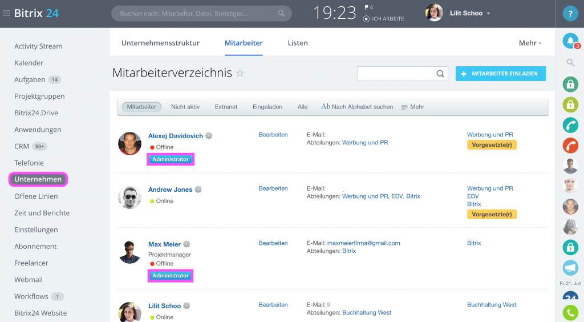Open Zeit und Berichte in left menu
The height and width of the screenshot is (322, 584).
click(42, 213)
